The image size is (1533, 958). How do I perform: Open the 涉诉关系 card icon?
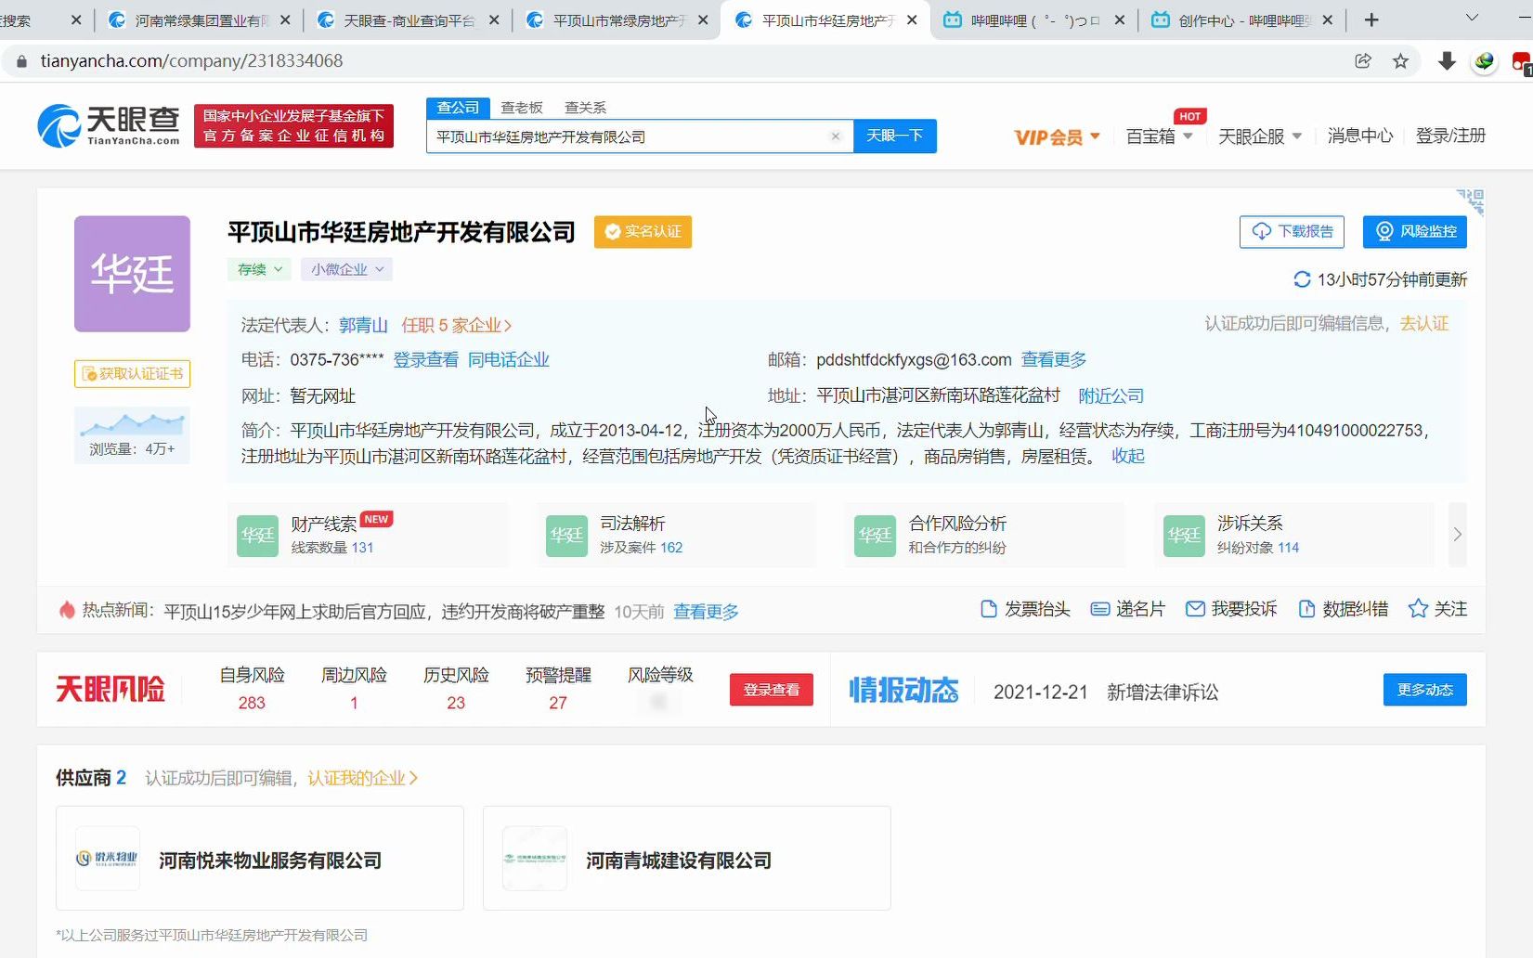(x=1184, y=536)
